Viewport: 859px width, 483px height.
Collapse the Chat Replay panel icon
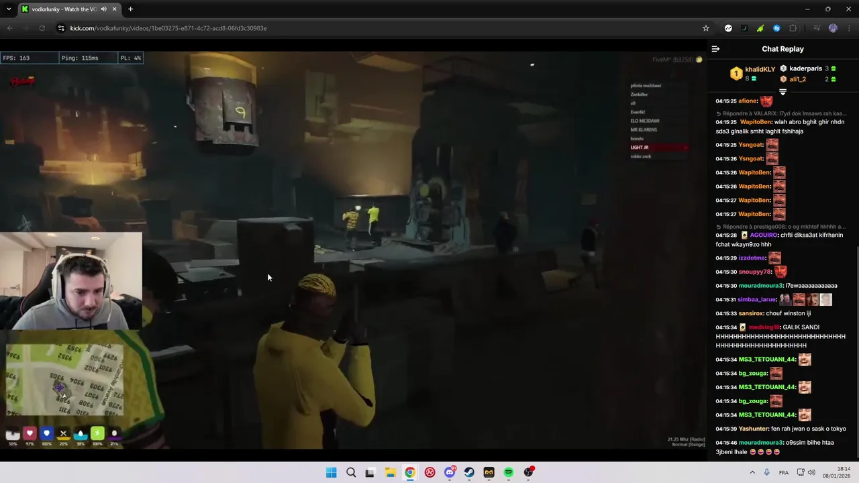pos(715,49)
